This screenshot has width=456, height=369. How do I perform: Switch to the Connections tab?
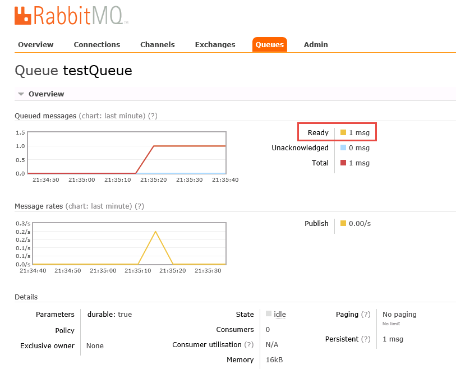(x=96, y=45)
